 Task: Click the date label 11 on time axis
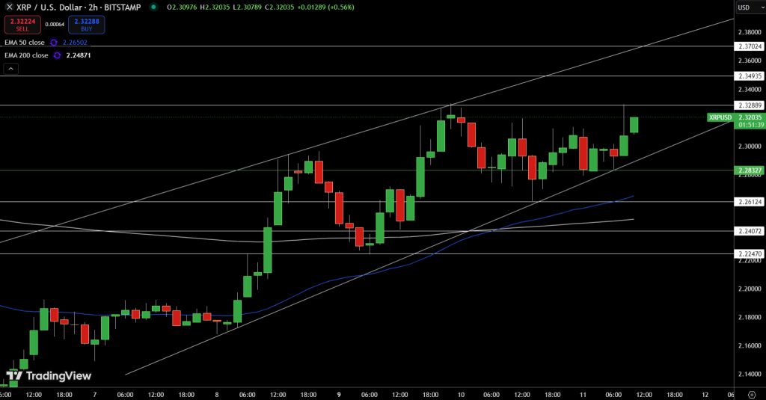[x=583, y=395]
